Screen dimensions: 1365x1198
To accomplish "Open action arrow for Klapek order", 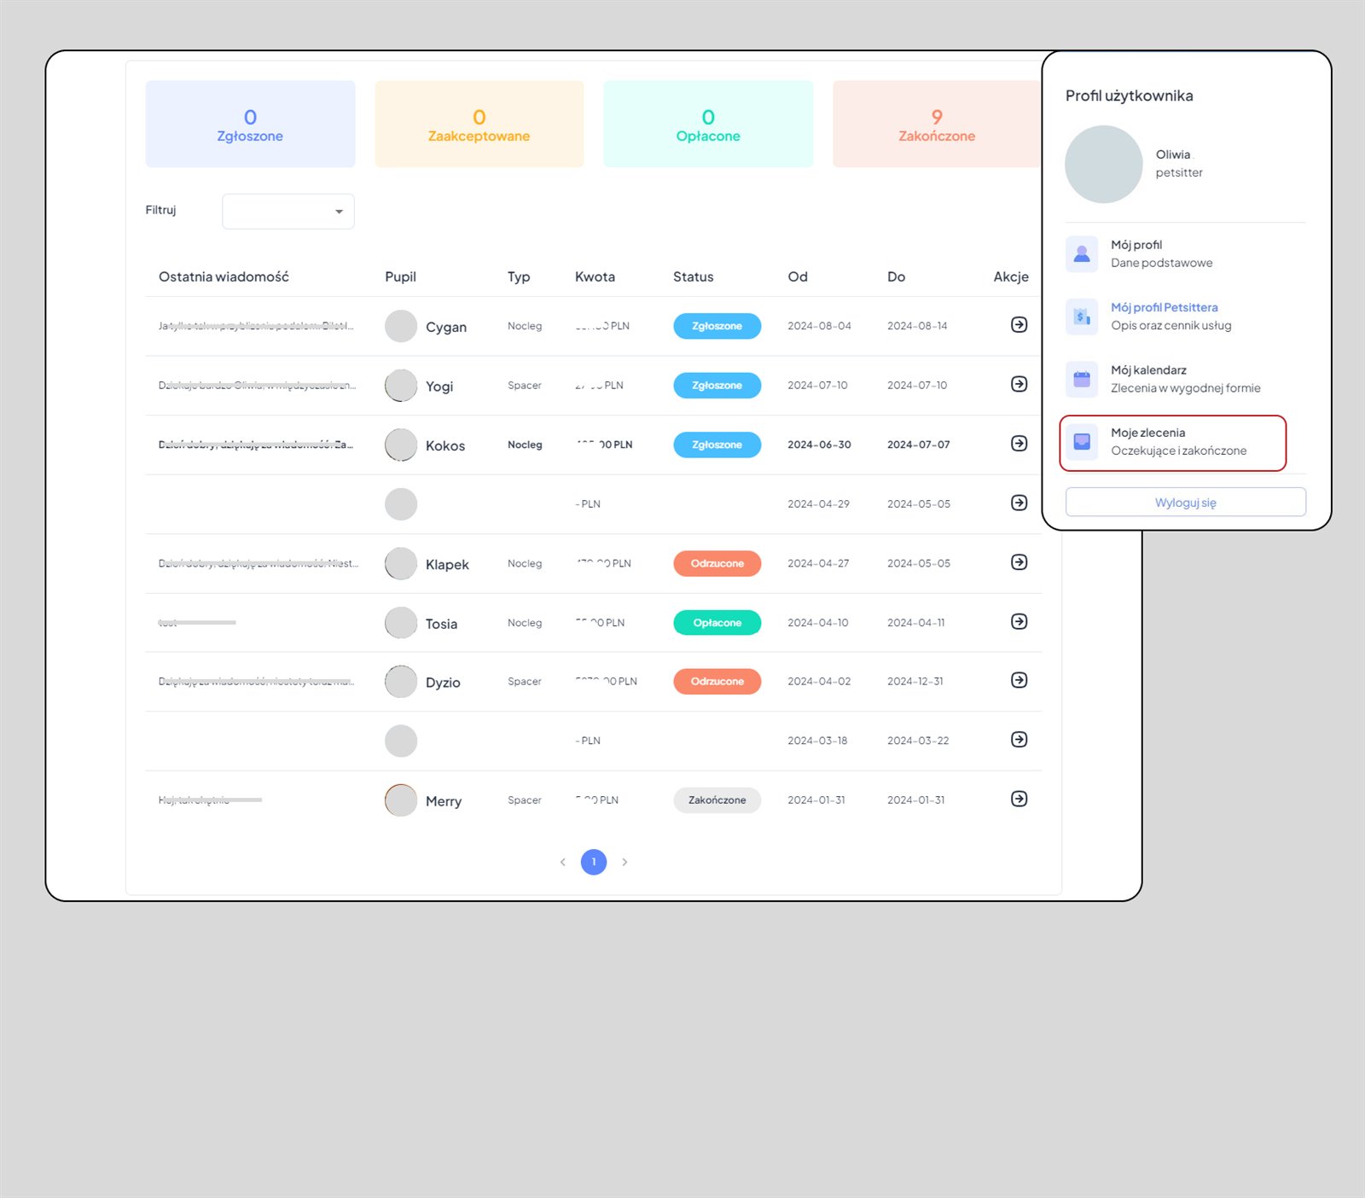I will click(x=1019, y=562).
